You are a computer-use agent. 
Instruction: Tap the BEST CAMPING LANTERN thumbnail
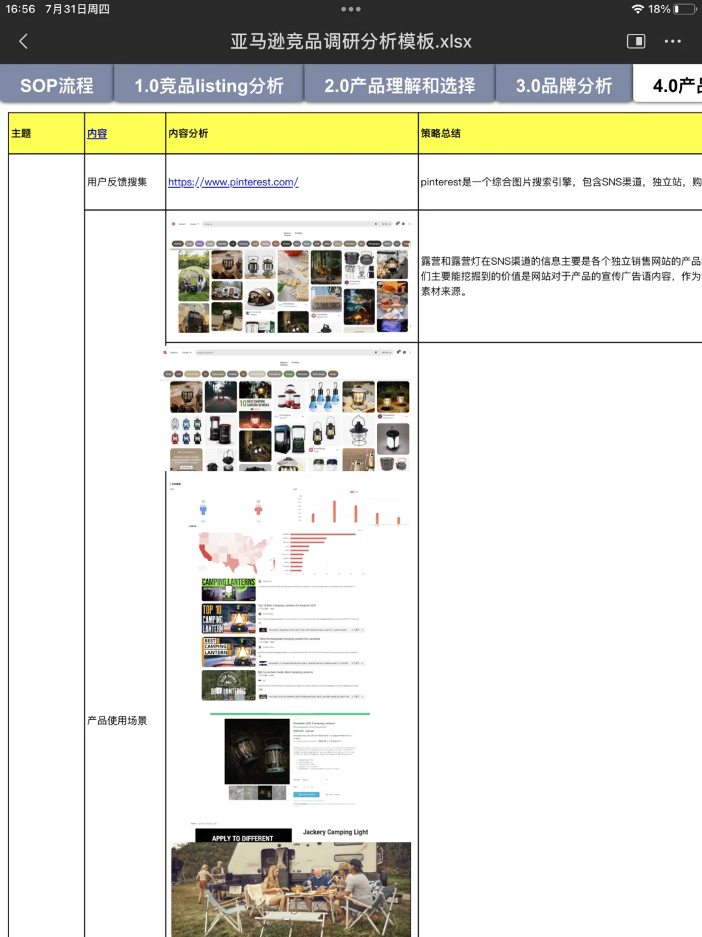[x=229, y=652]
